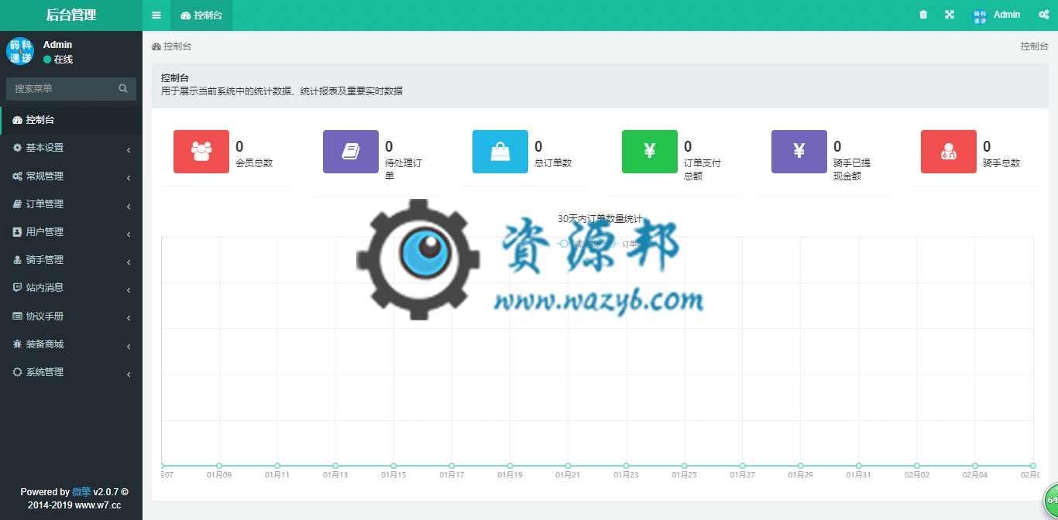Toggle the sidebar hamburger menu icon
Image resolution: width=1058 pixels, height=520 pixels.
156,15
